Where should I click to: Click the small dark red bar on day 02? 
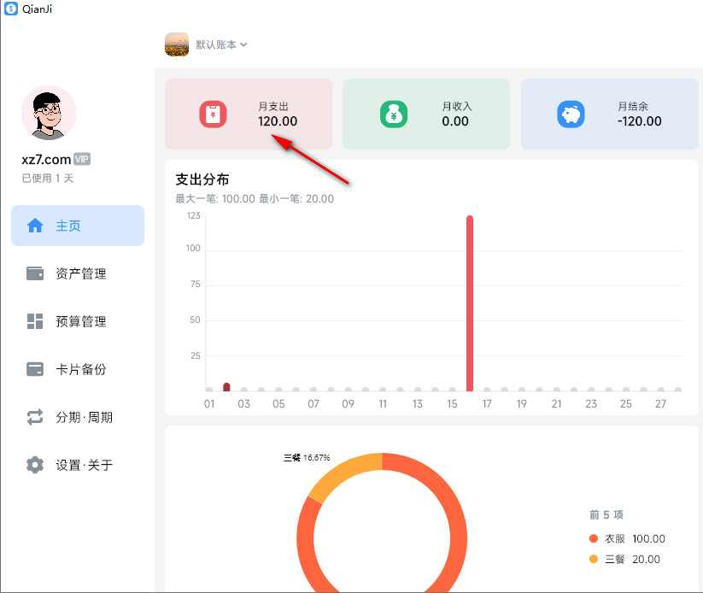pos(226,387)
